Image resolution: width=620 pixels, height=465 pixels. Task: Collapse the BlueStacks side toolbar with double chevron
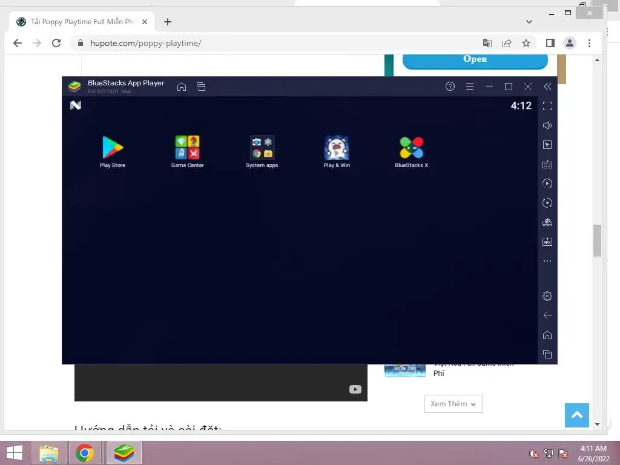tap(547, 87)
